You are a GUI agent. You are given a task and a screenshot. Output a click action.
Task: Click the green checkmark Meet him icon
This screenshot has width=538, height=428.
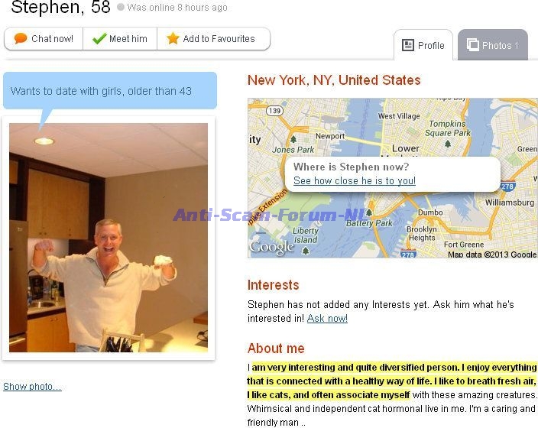click(99, 38)
